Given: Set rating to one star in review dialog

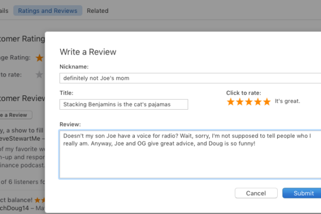Looking at the screenshot, I should tap(231, 102).
